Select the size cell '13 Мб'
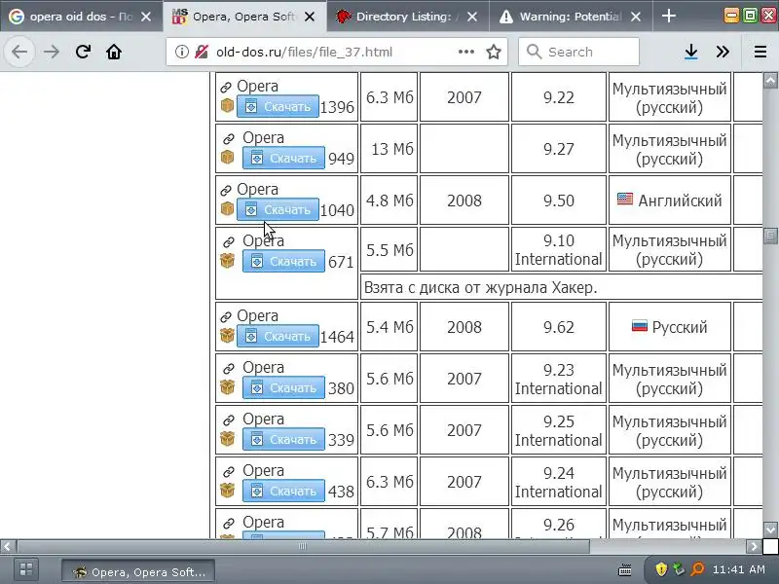779x584 pixels. [x=389, y=149]
